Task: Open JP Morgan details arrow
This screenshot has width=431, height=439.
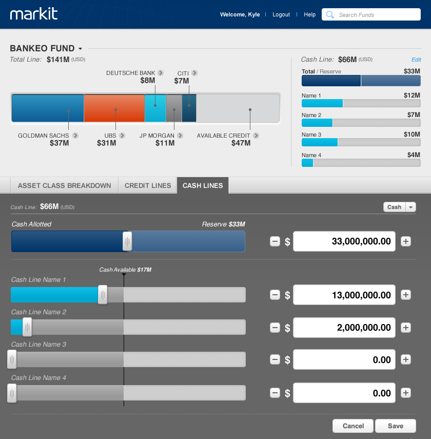Action: (180, 136)
